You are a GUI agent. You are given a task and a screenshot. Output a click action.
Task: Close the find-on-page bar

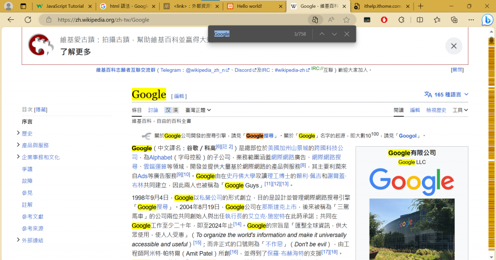click(x=347, y=34)
